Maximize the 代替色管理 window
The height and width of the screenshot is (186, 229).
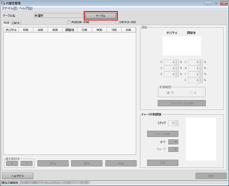[216, 3]
